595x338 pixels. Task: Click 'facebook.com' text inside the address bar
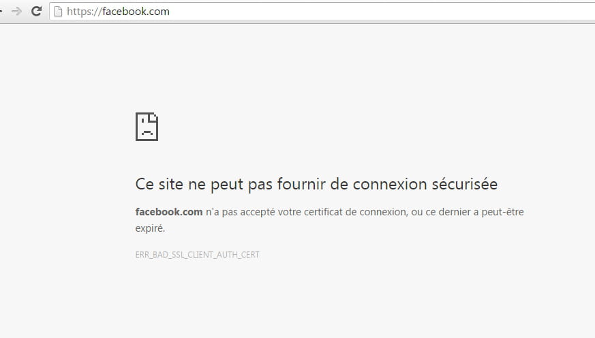136,12
